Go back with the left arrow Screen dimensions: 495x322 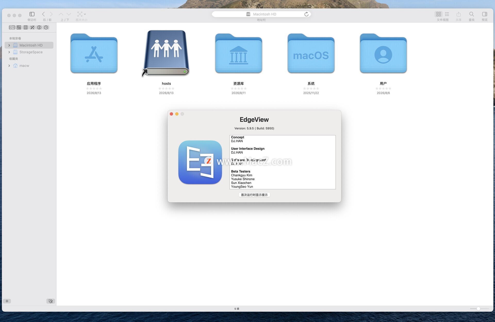[43, 14]
